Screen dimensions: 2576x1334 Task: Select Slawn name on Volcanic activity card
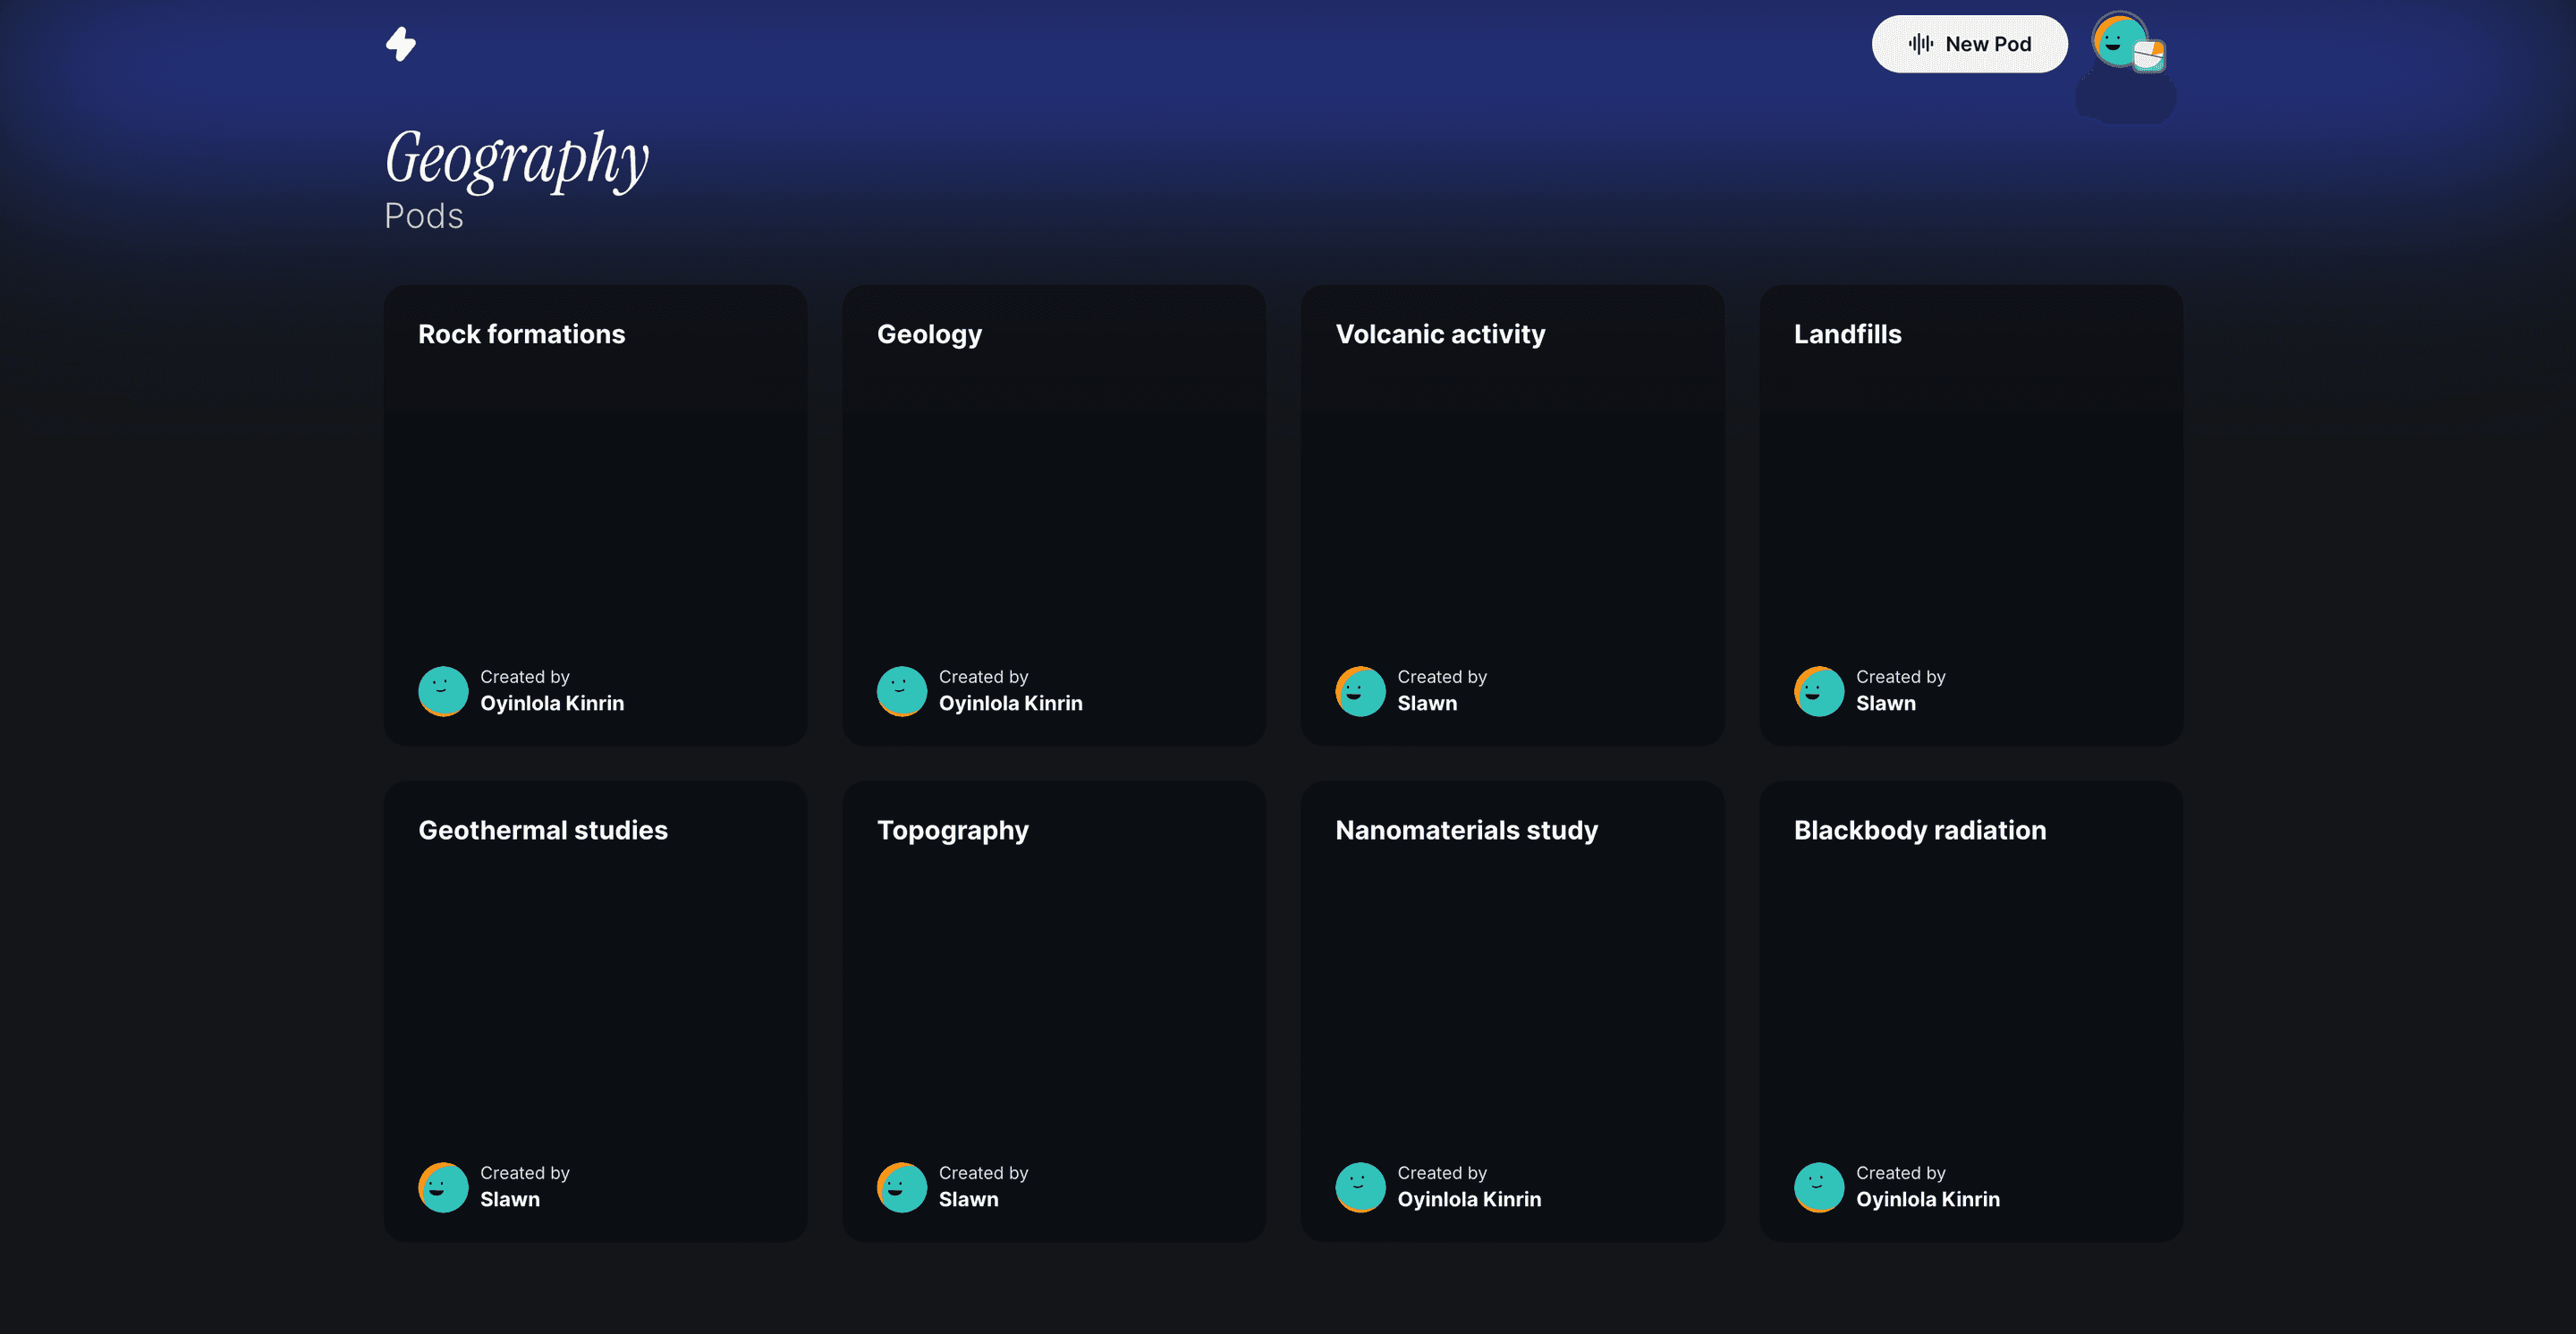pos(1427,704)
